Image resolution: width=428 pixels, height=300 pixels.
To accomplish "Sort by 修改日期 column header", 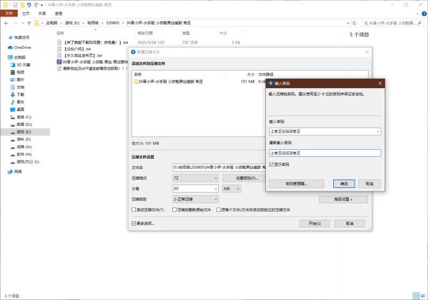I will point(145,33).
